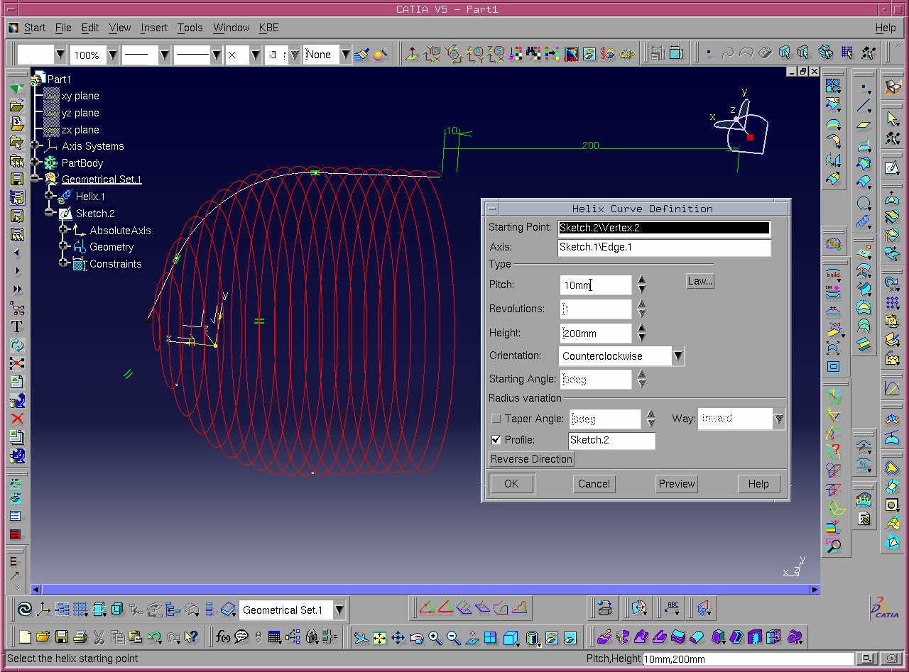
Task: Click the workbench spiral icon at bottom left
Action: click(25, 609)
